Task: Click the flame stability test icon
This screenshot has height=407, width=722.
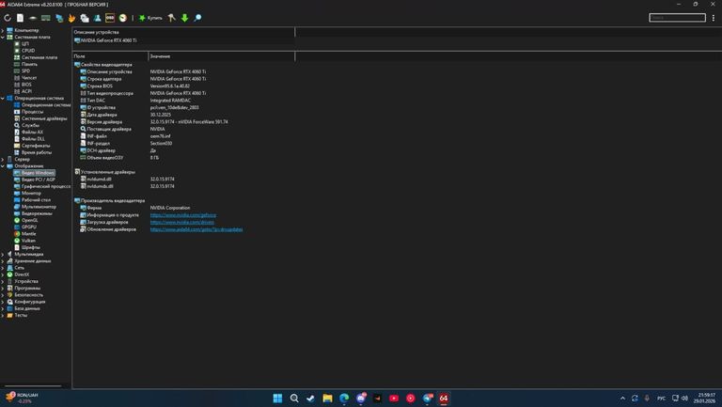Action: point(71,18)
